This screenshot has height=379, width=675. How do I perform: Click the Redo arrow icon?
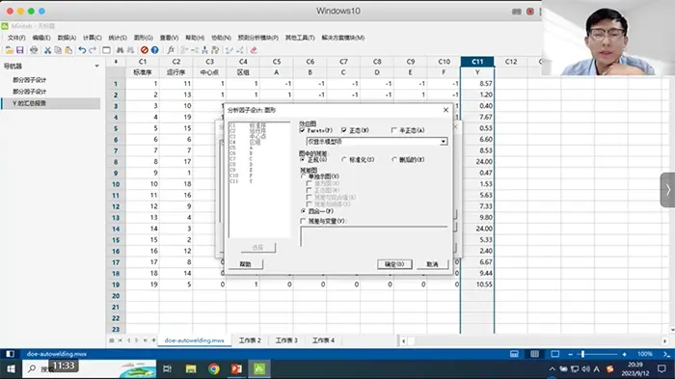[93, 50]
